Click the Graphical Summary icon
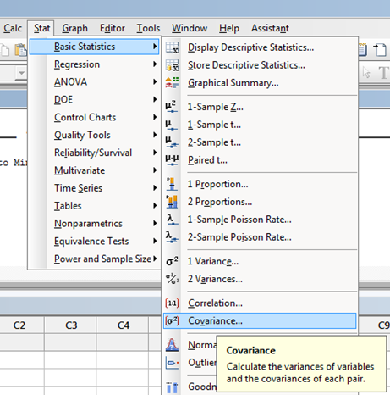Screen dimensions: 390x395 click(172, 82)
